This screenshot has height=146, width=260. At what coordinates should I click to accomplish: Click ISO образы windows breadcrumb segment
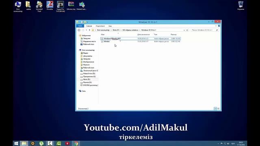click(x=130, y=30)
